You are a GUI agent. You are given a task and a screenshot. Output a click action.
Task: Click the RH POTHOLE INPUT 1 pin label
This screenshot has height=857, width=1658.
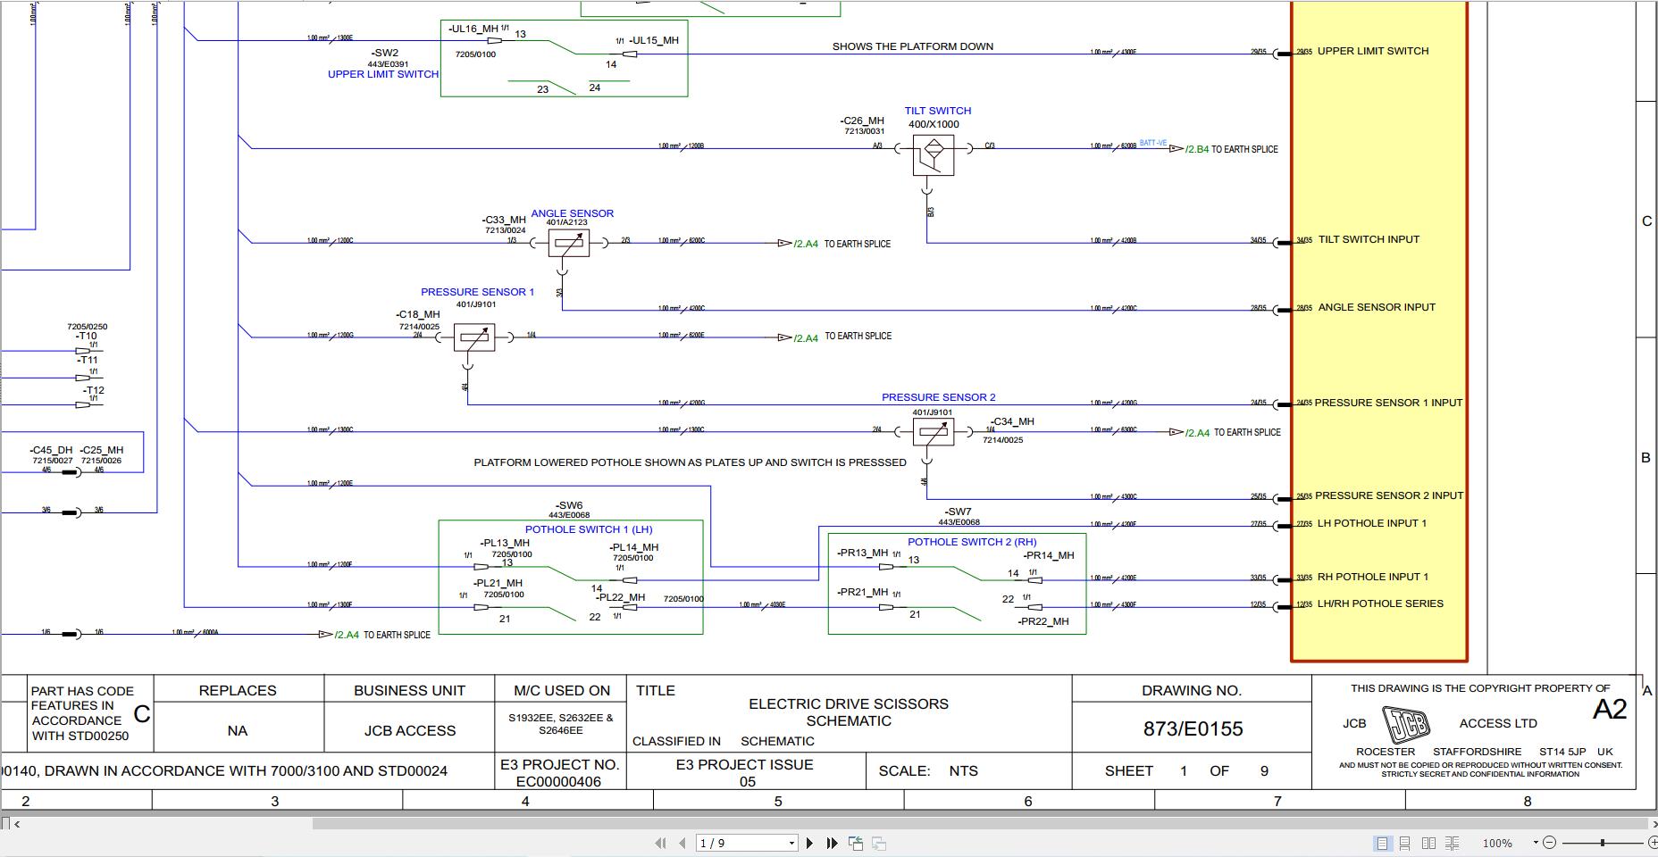point(1372,577)
